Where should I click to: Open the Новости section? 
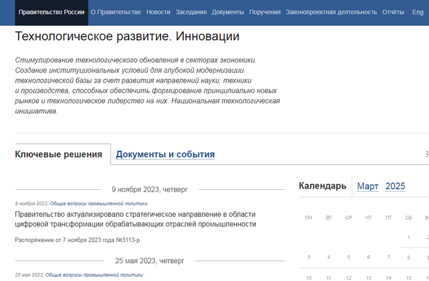click(x=158, y=12)
